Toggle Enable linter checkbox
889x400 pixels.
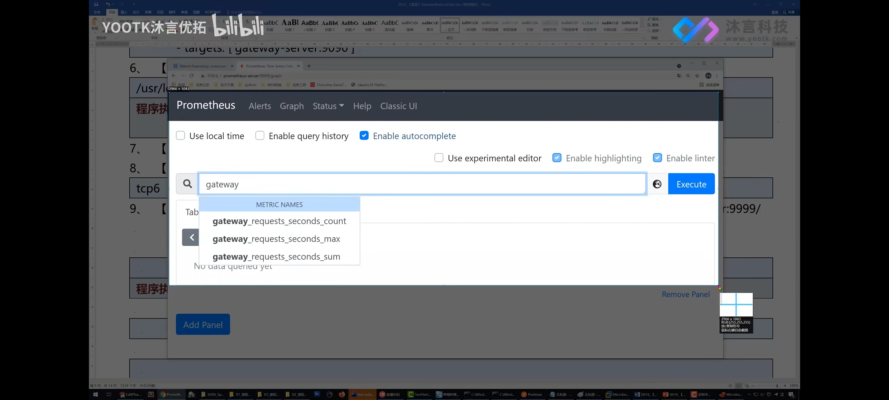click(x=657, y=158)
